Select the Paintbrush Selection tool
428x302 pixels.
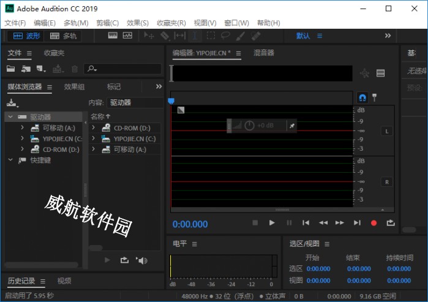240,36
